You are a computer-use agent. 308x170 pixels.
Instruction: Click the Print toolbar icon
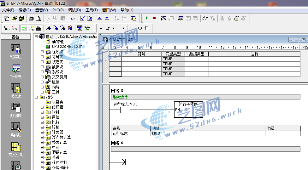point(31,18)
